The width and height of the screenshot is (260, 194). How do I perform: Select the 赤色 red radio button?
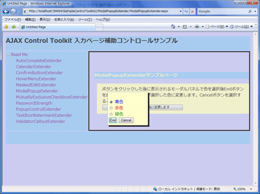[x=111, y=108]
